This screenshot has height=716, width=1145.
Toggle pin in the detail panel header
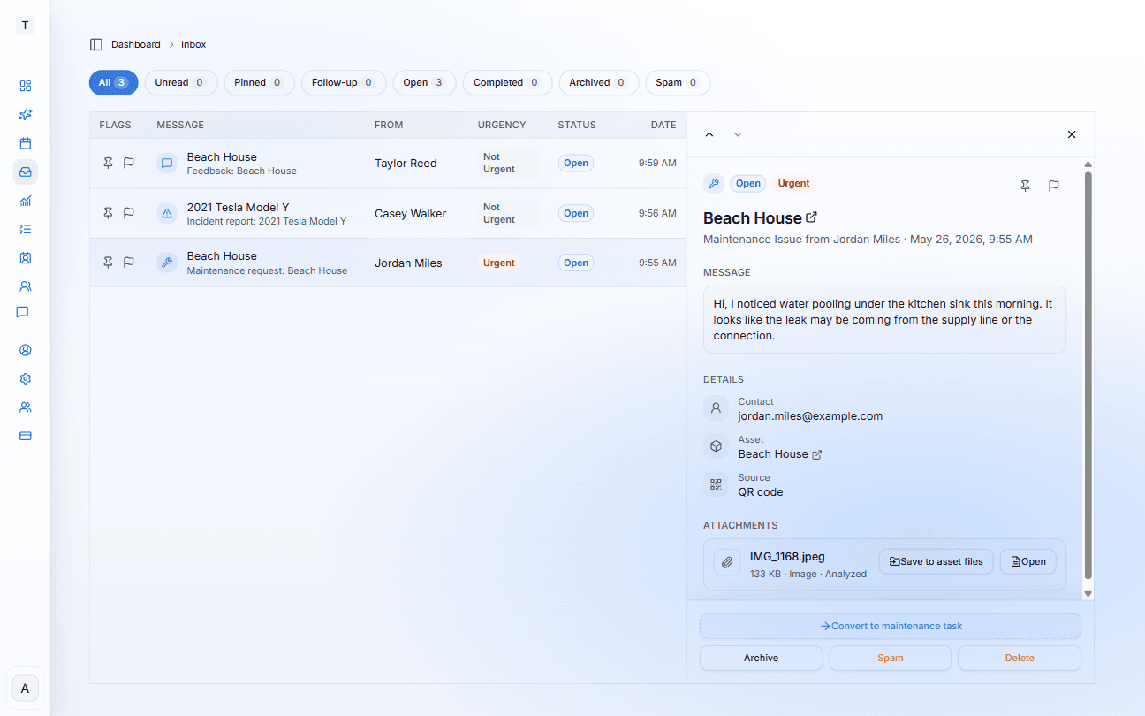pyautogui.click(x=1025, y=186)
